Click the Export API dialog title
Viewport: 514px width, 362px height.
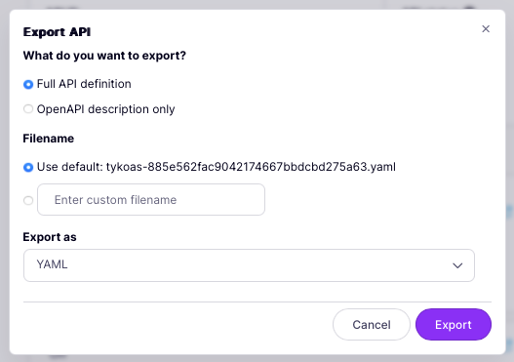[57, 32]
